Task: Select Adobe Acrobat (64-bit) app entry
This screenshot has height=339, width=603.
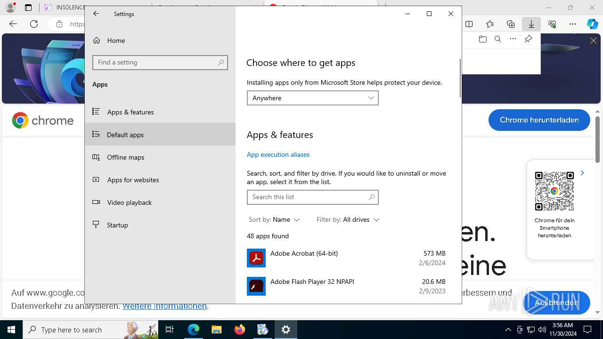Action: [346, 258]
